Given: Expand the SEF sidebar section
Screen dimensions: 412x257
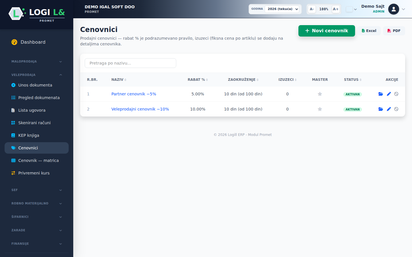Looking at the screenshot, I should pos(37,190).
